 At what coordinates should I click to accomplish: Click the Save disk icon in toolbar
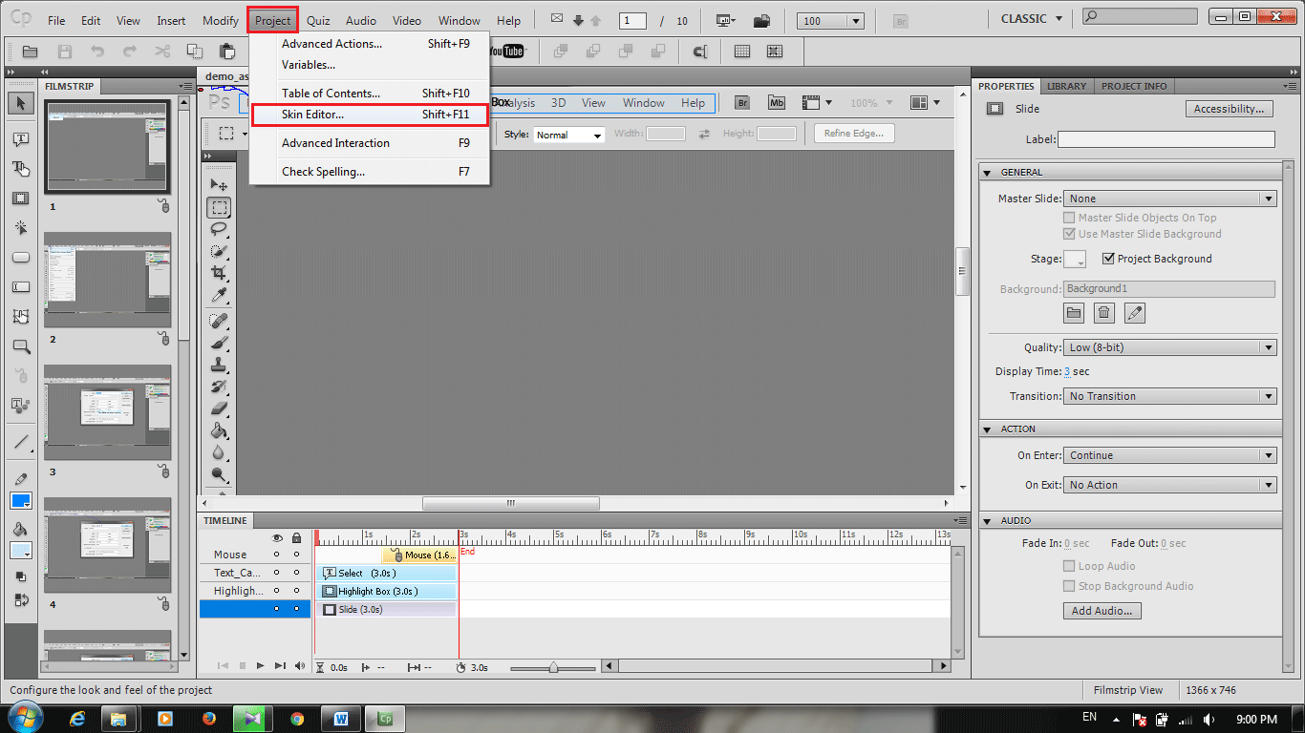[65, 52]
